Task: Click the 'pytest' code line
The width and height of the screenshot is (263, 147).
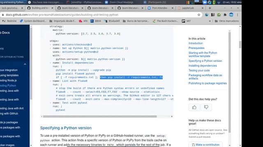Action: coord(60,110)
